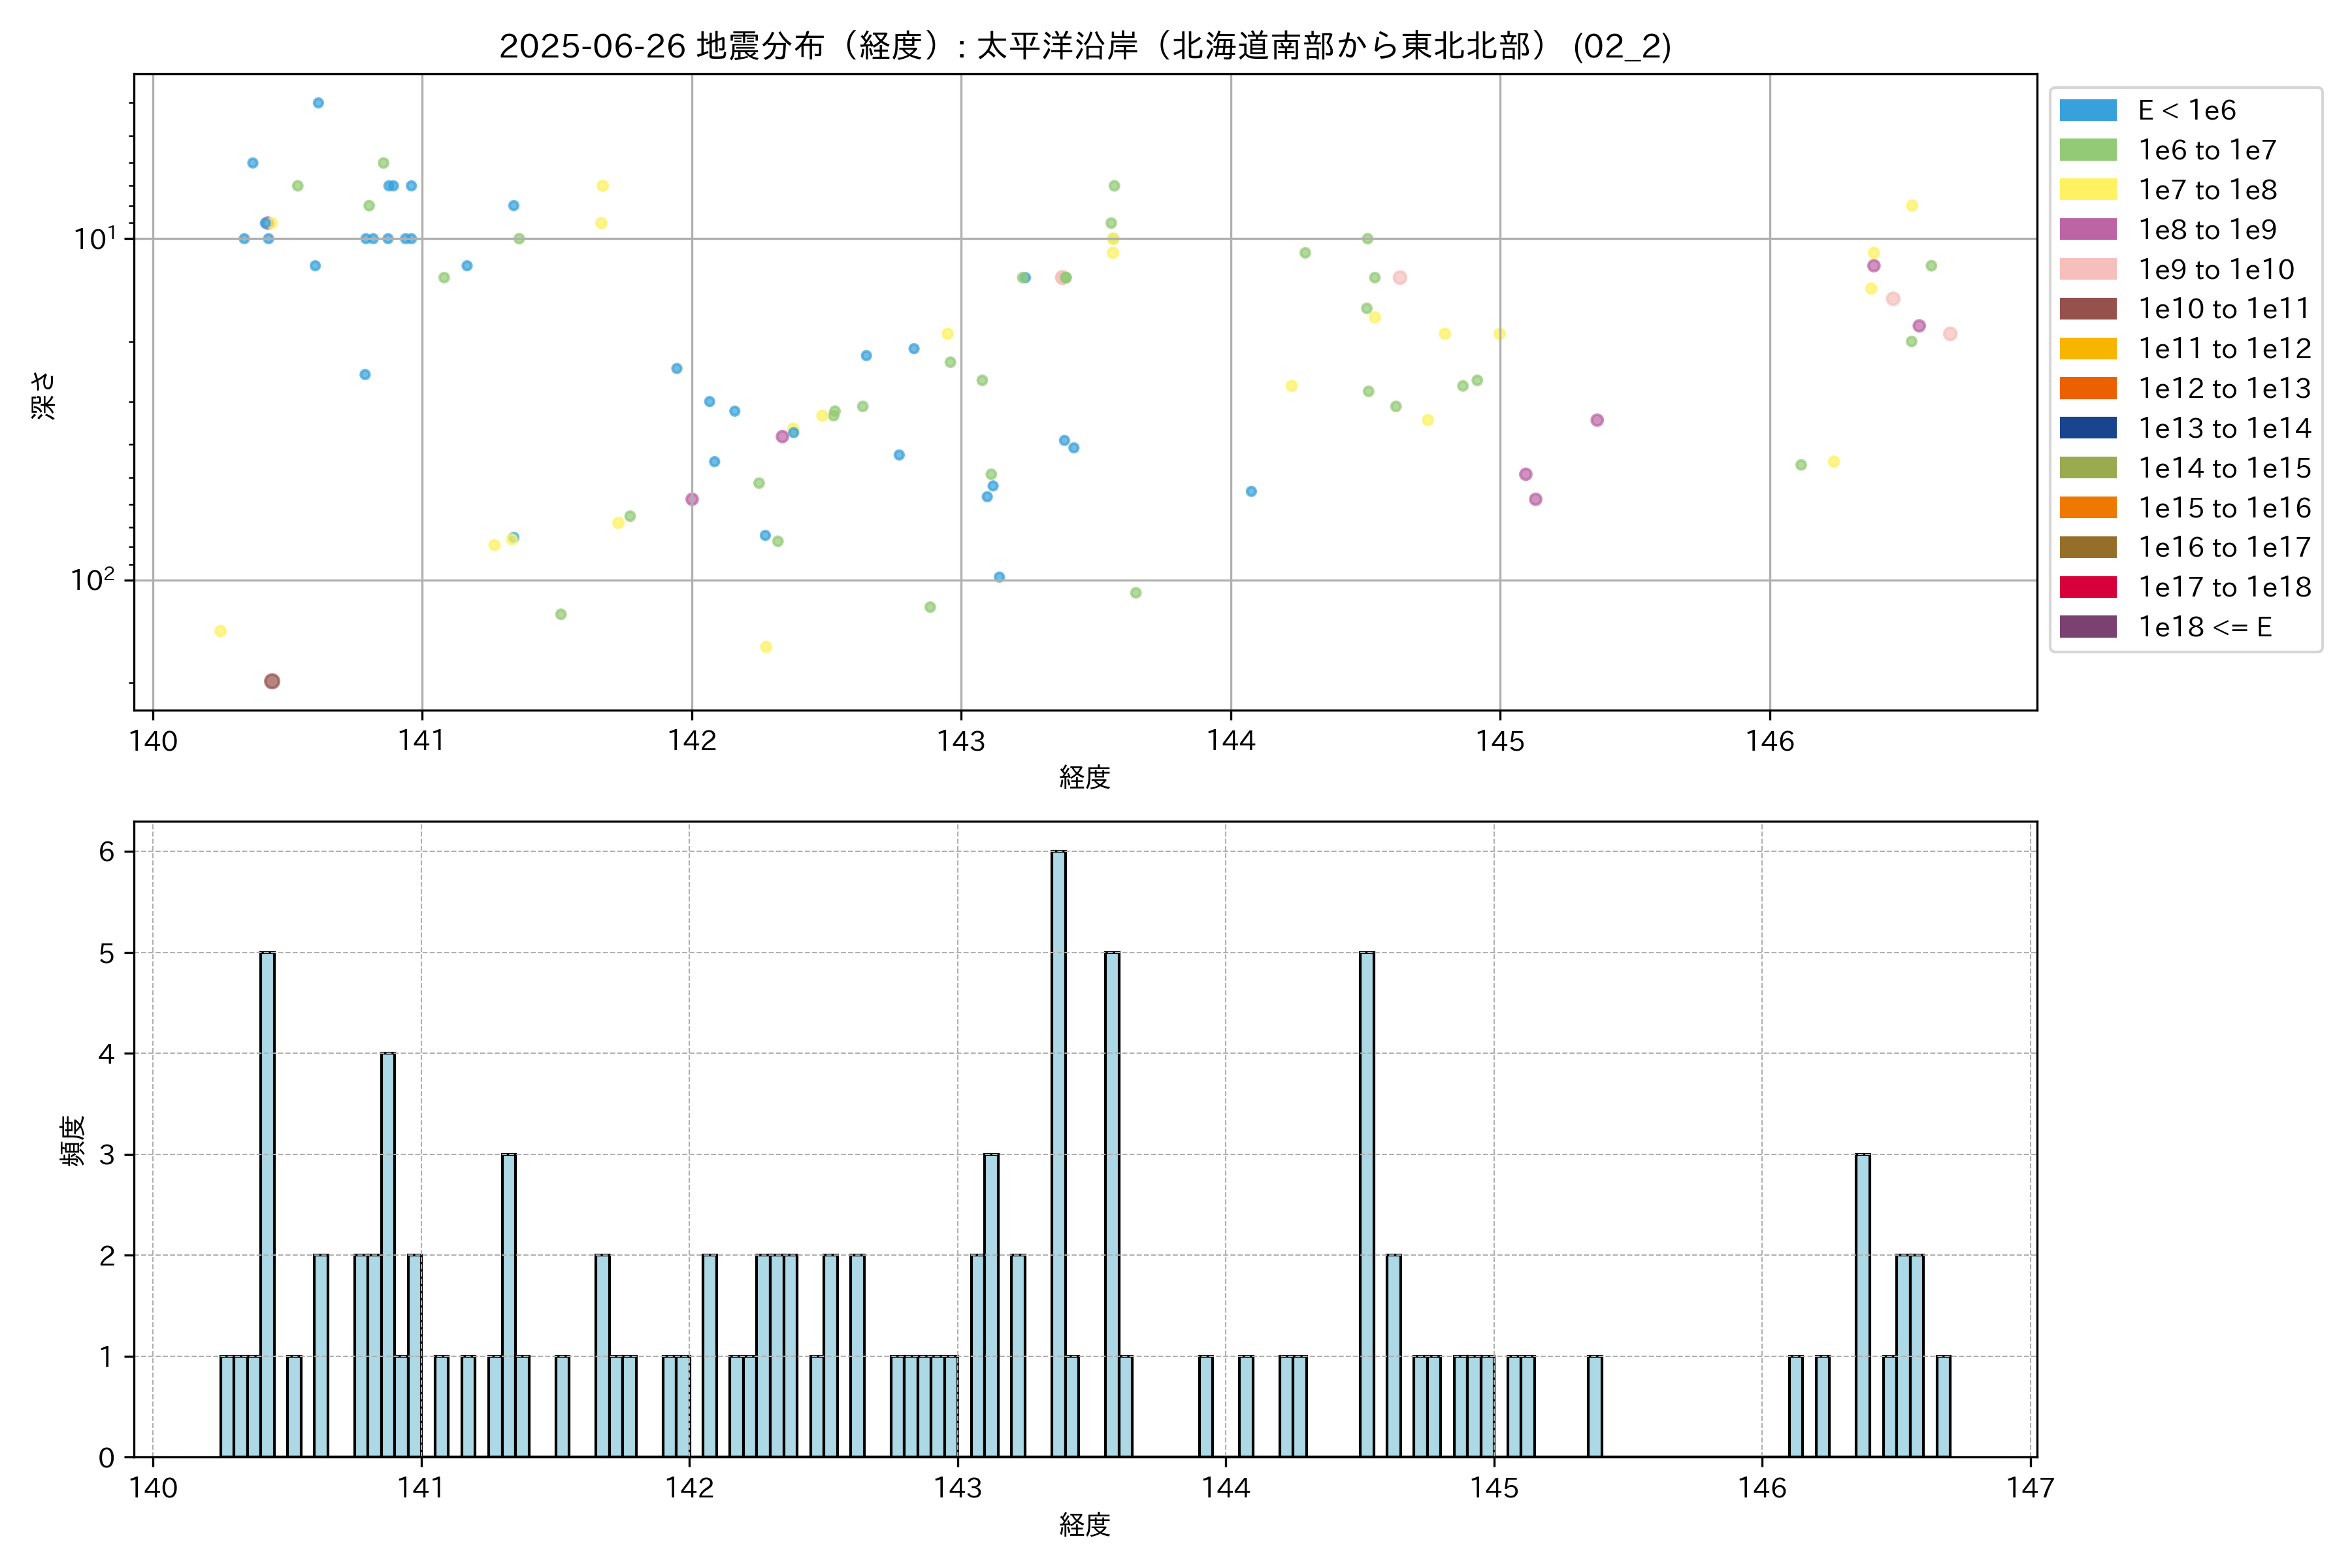This screenshot has width=2352, height=1568.
Task: Click the '経度' x-axis label under the scatter plot
Action: (x=1085, y=777)
